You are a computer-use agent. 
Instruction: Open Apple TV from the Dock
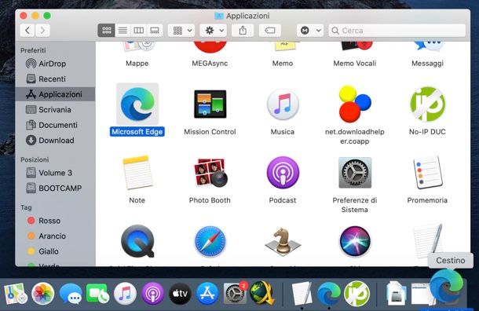181,294
